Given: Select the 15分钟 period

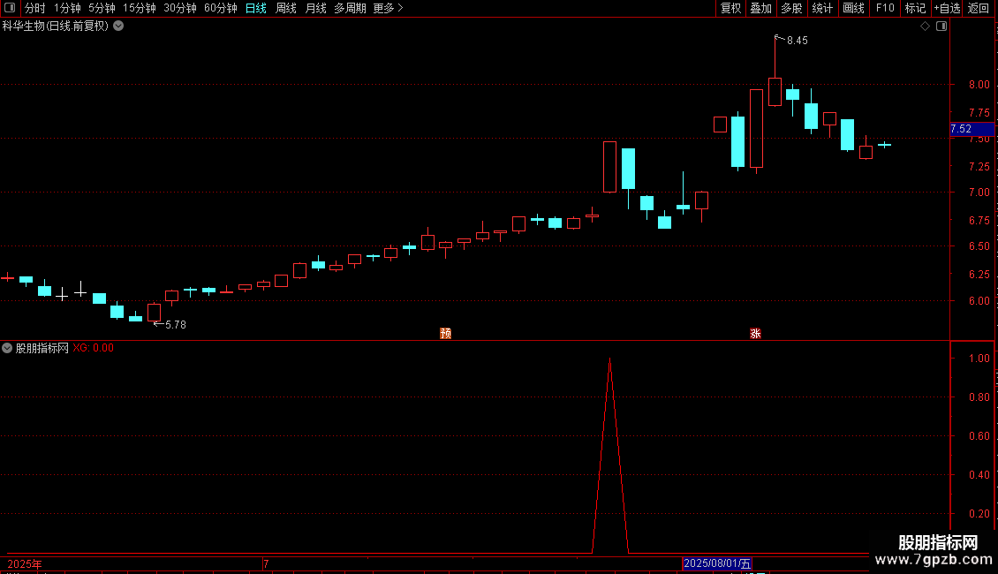Looking at the screenshot, I should coord(140,8).
